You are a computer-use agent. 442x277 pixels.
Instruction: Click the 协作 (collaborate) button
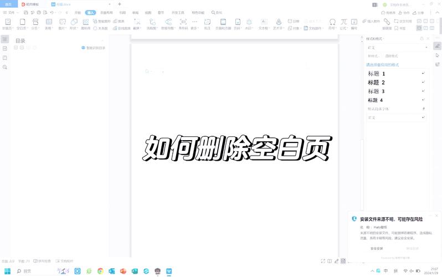pos(404,13)
